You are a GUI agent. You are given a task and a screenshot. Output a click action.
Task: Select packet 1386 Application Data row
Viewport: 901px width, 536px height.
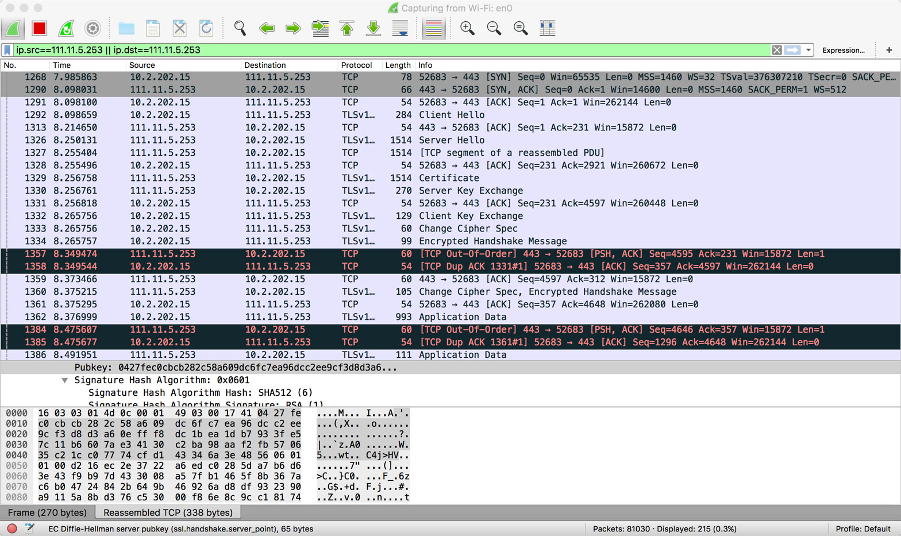click(x=450, y=355)
